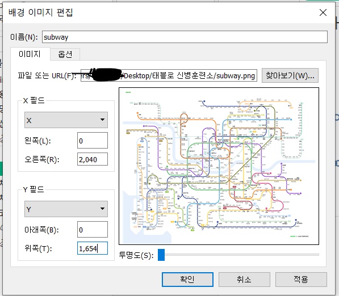Viewport: 339px width, 296px height.
Task: Click the 파일 또는 URL path field
Action: tap(169, 75)
